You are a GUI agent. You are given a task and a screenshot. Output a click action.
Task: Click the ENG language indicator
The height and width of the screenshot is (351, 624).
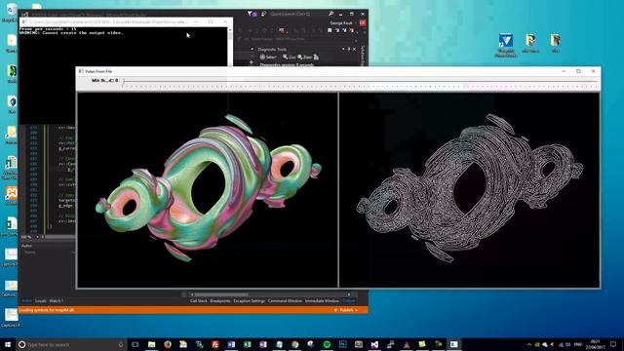578,344
